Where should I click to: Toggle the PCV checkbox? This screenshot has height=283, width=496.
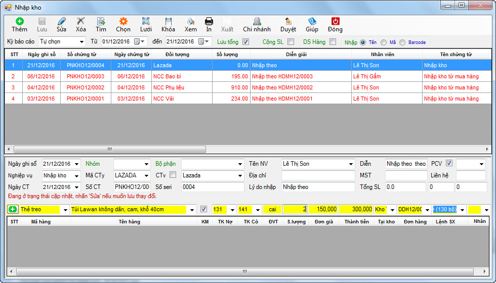pos(449,164)
